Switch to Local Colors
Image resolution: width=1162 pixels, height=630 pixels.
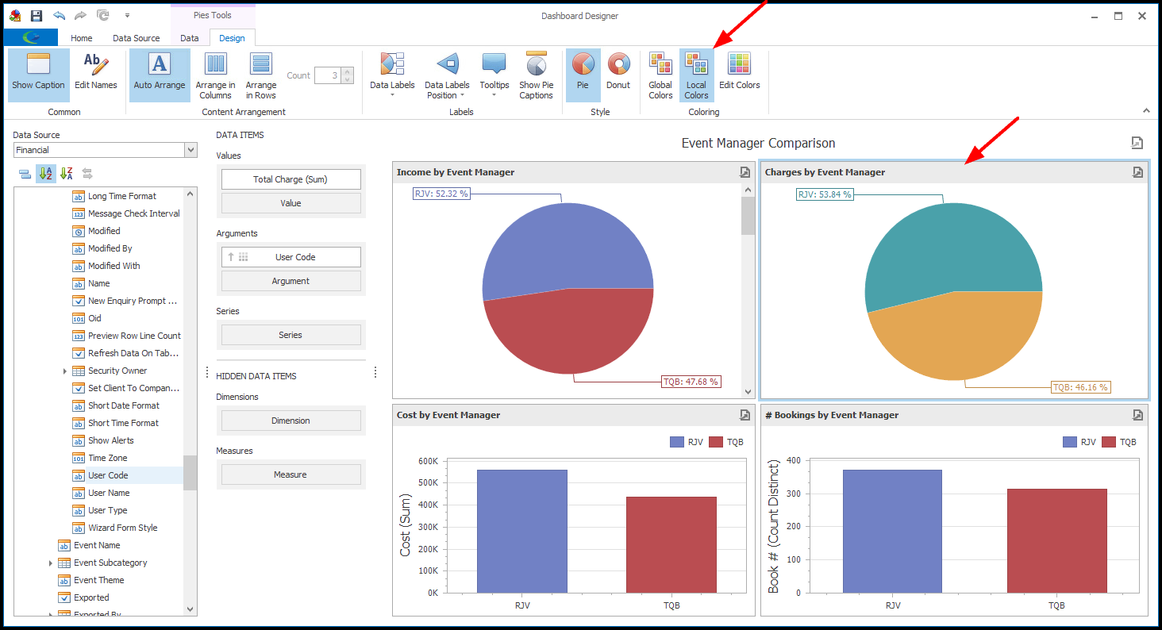coord(697,75)
